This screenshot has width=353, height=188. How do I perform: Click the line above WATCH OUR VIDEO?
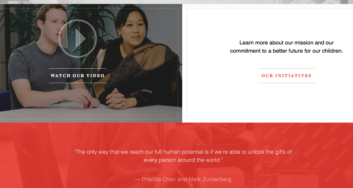[78, 68]
